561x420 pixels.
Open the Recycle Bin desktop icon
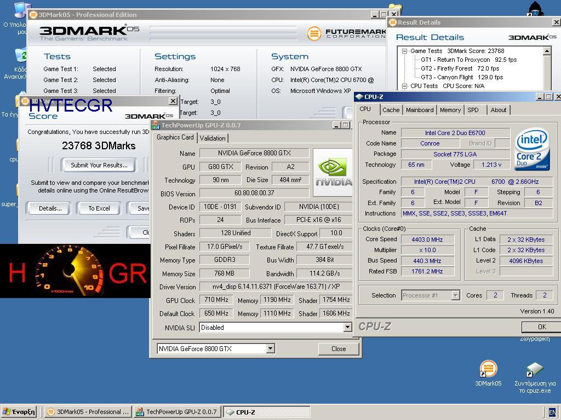[21, 56]
